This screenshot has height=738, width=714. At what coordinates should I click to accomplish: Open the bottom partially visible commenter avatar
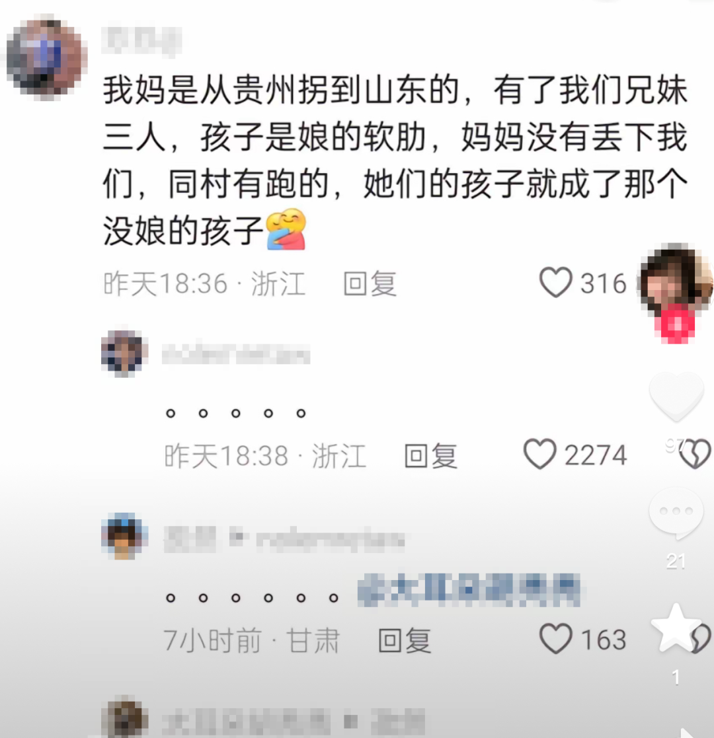point(124,720)
